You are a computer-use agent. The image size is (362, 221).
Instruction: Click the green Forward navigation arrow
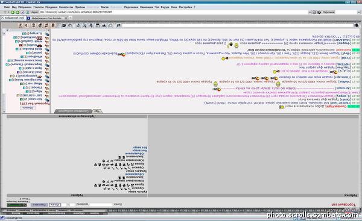(17, 12)
